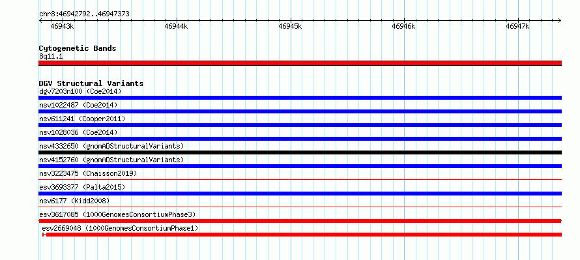Select the red bar for esv3617085
The height and width of the screenshot is (260, 580).
point(300,221)
